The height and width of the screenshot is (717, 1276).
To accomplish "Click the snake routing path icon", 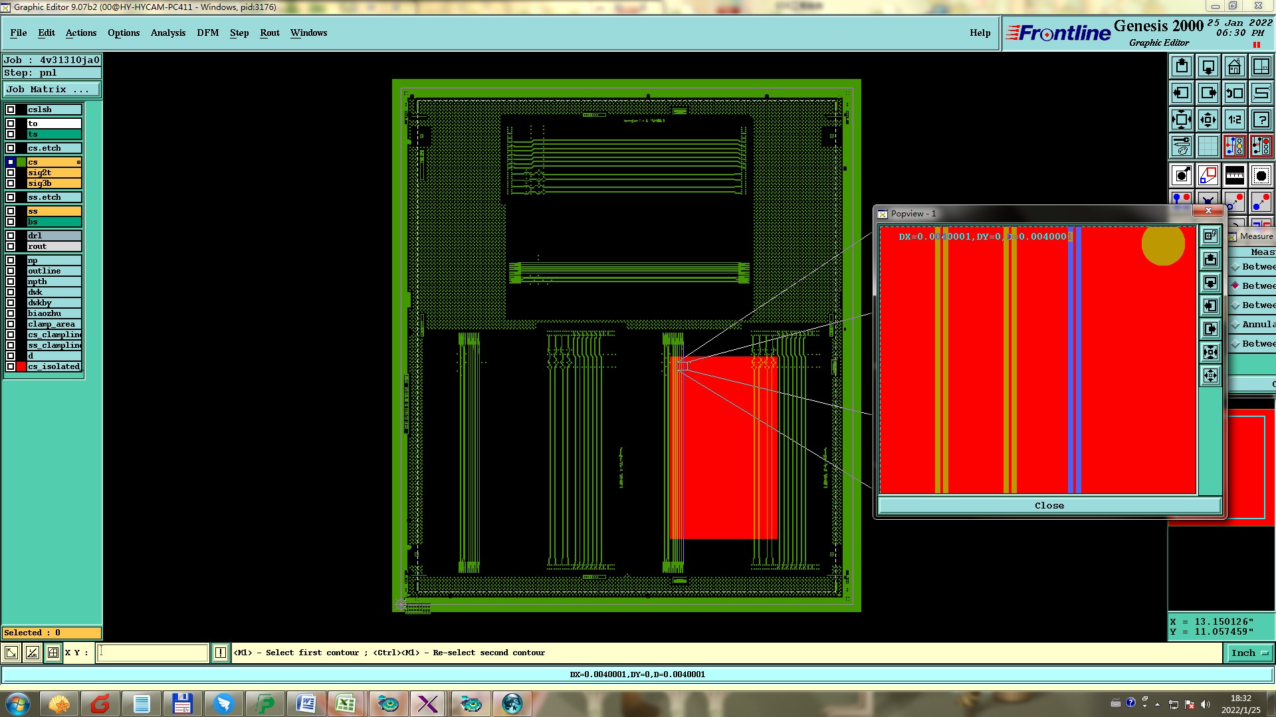I will click(1261, 93).
